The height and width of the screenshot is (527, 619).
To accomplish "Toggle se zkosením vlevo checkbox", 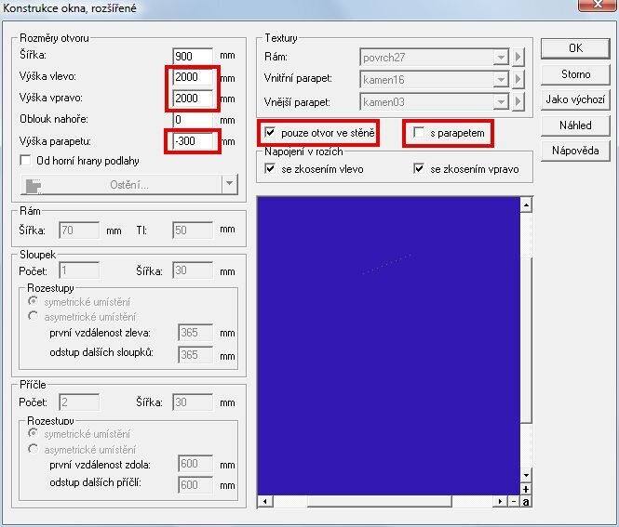I will click(270, 169).
